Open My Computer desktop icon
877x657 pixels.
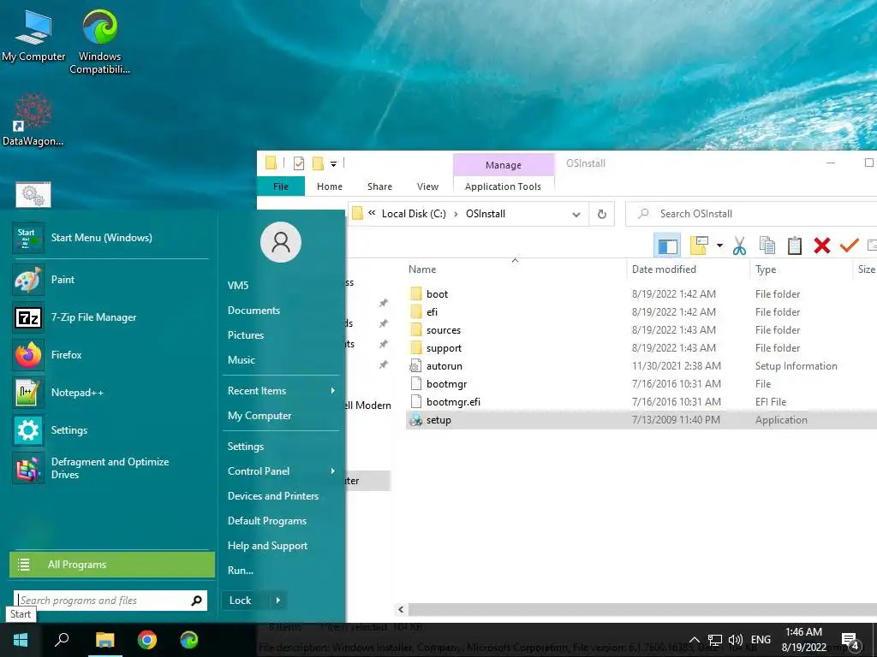pyautogui.click(x=33, y=36)
